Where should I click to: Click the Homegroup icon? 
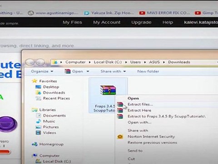tap(35, 144)
